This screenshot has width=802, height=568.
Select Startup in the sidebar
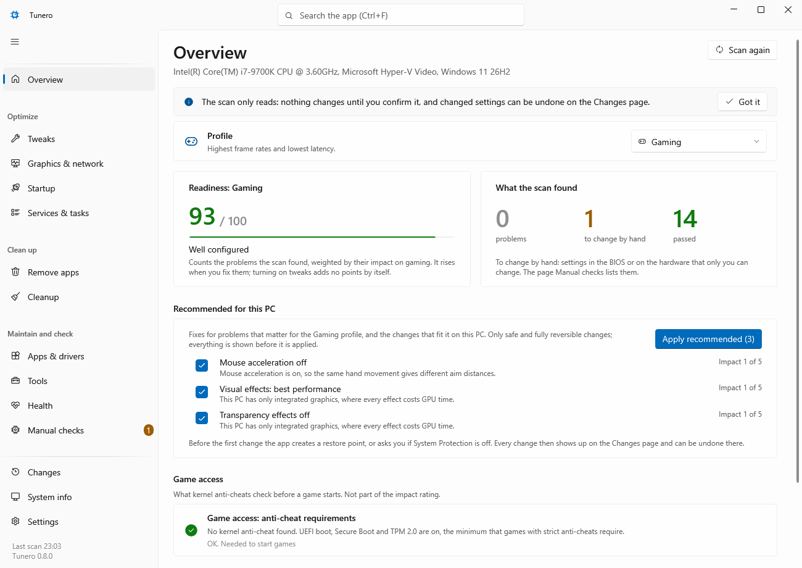click(79, 188)
